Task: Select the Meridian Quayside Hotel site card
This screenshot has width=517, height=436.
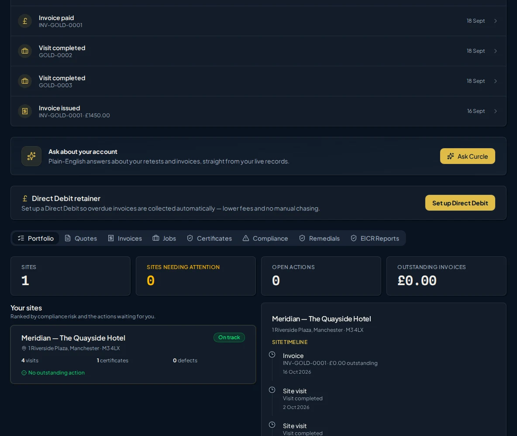Action: (x=133, y=354)
